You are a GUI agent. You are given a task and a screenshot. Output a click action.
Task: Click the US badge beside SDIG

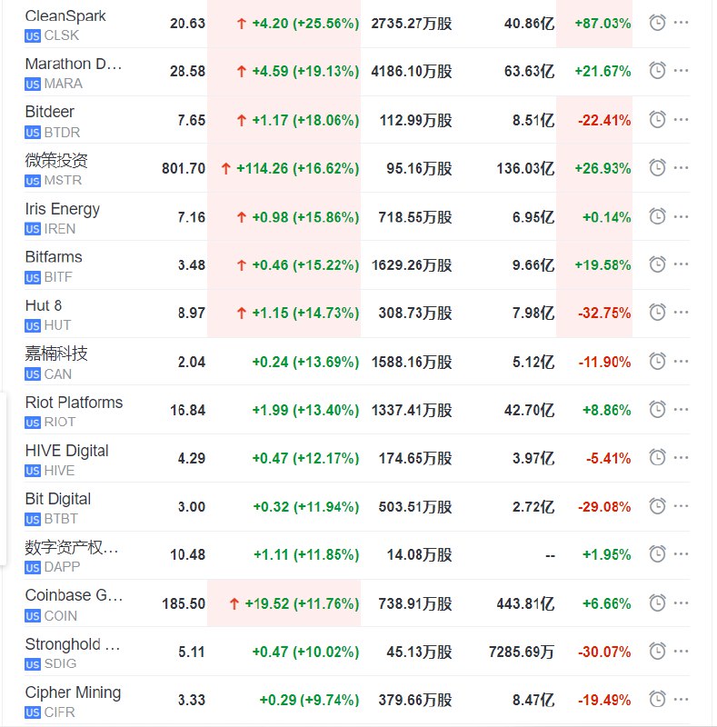click(x=33, y=664)
